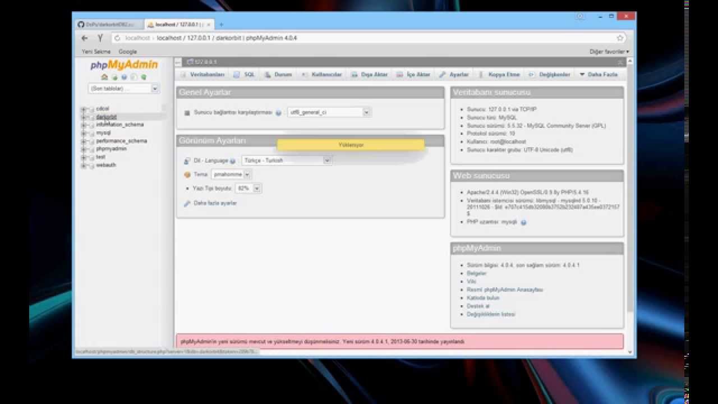Click the help icon beside PHP uzantısı: mysqli
Screen dimensions: 718x404
click(523, 222)
